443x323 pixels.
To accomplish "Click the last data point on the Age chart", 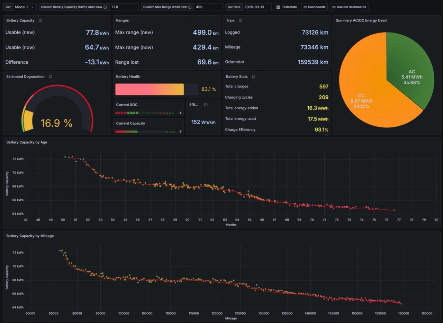I will [x=394, y=210].
